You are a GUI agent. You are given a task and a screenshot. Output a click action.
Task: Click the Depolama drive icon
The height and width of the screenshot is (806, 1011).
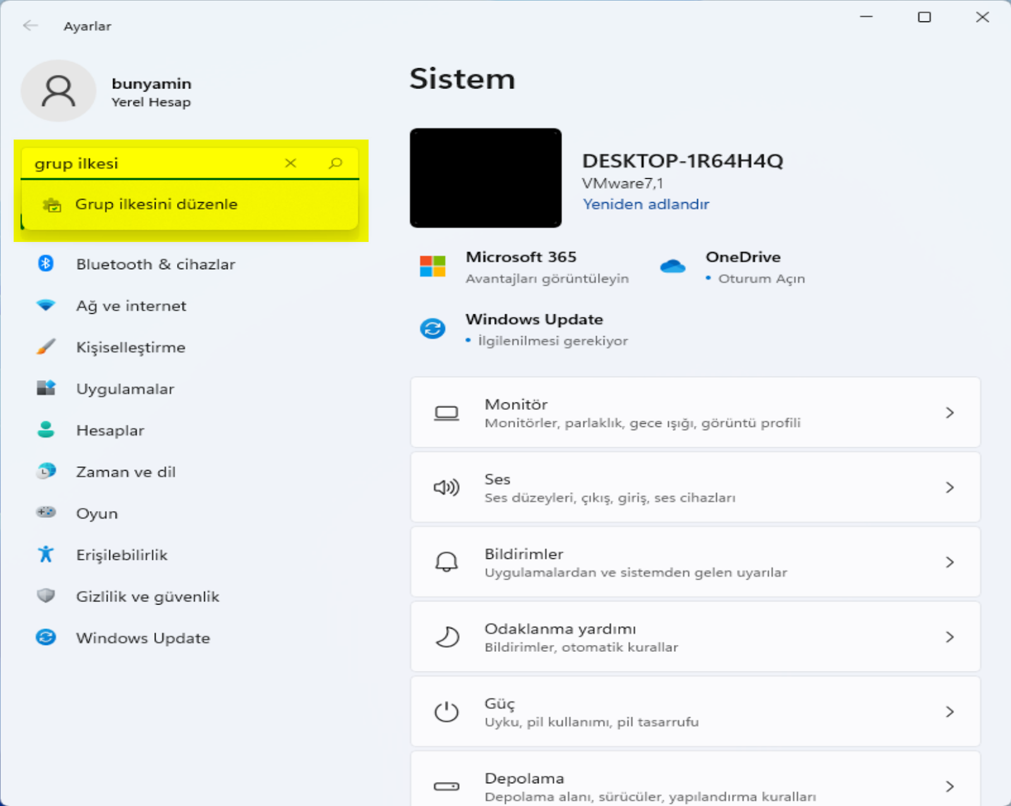click(x=446, y=786)
